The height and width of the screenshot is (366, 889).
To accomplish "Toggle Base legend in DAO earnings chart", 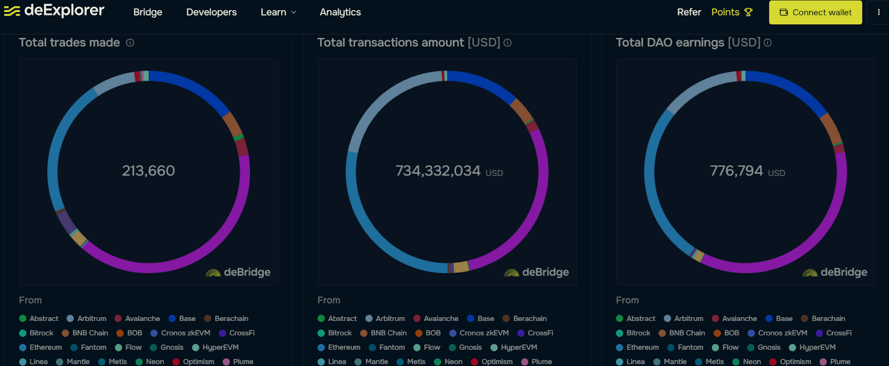I will click(779, 319).
